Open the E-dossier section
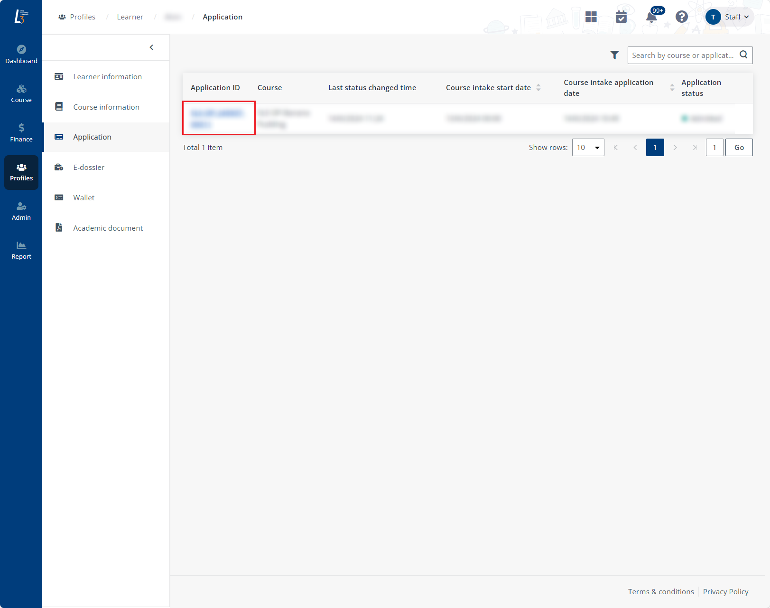Screen dimensions: 770x608 coord(89,167)
